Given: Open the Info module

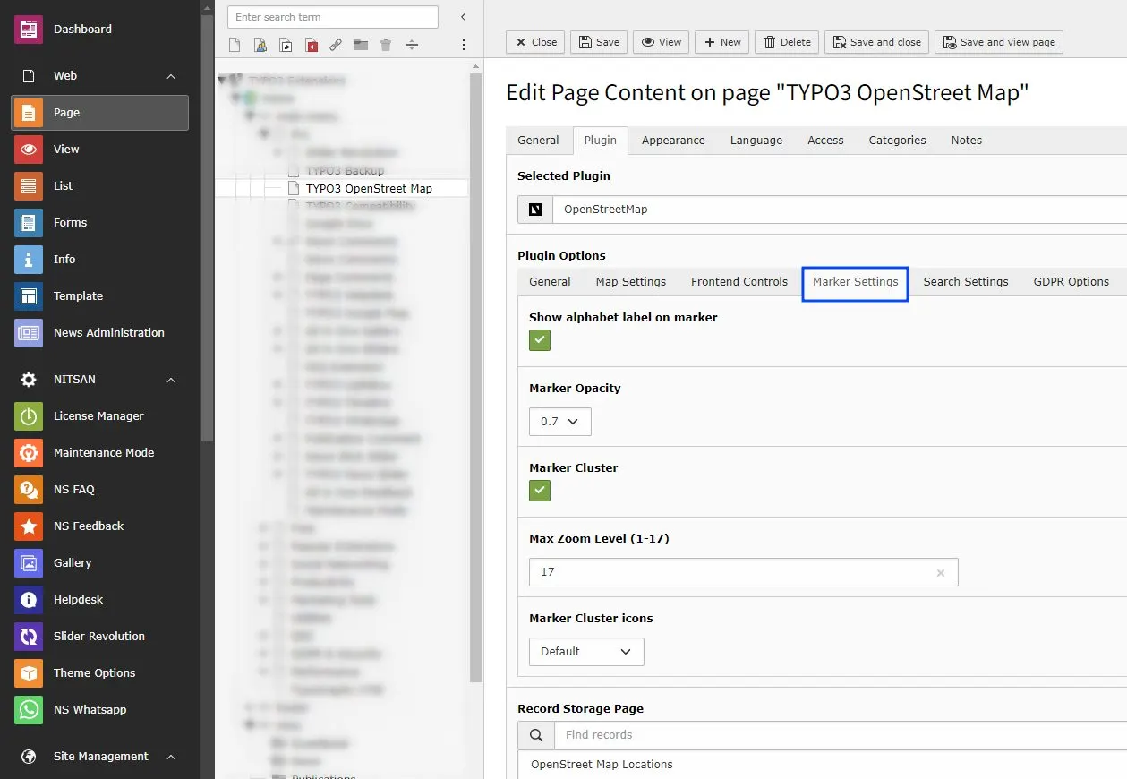Looking at the screenshot, I should 100,260.
